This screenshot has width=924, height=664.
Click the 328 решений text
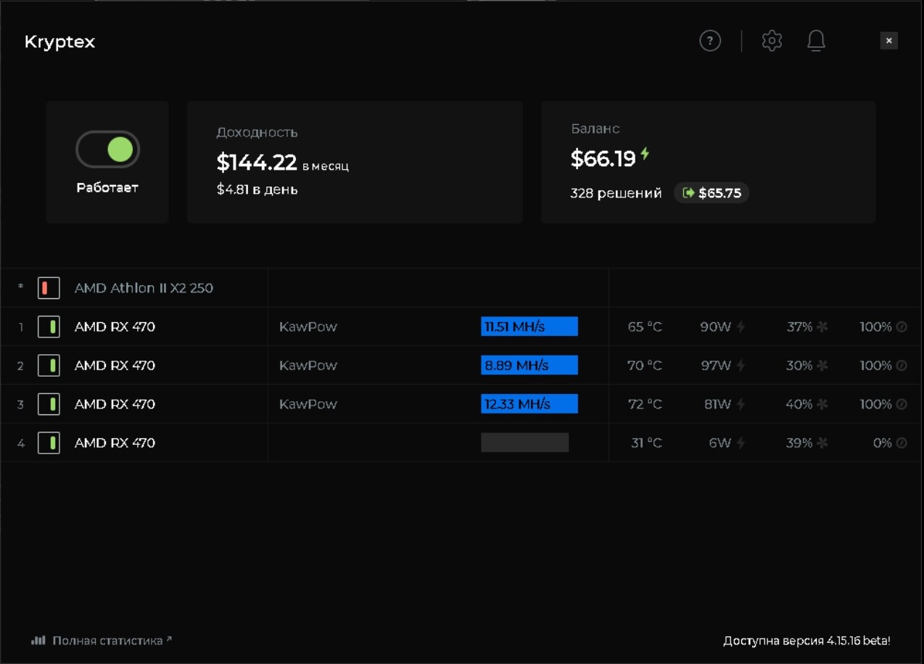coord(616,194)
